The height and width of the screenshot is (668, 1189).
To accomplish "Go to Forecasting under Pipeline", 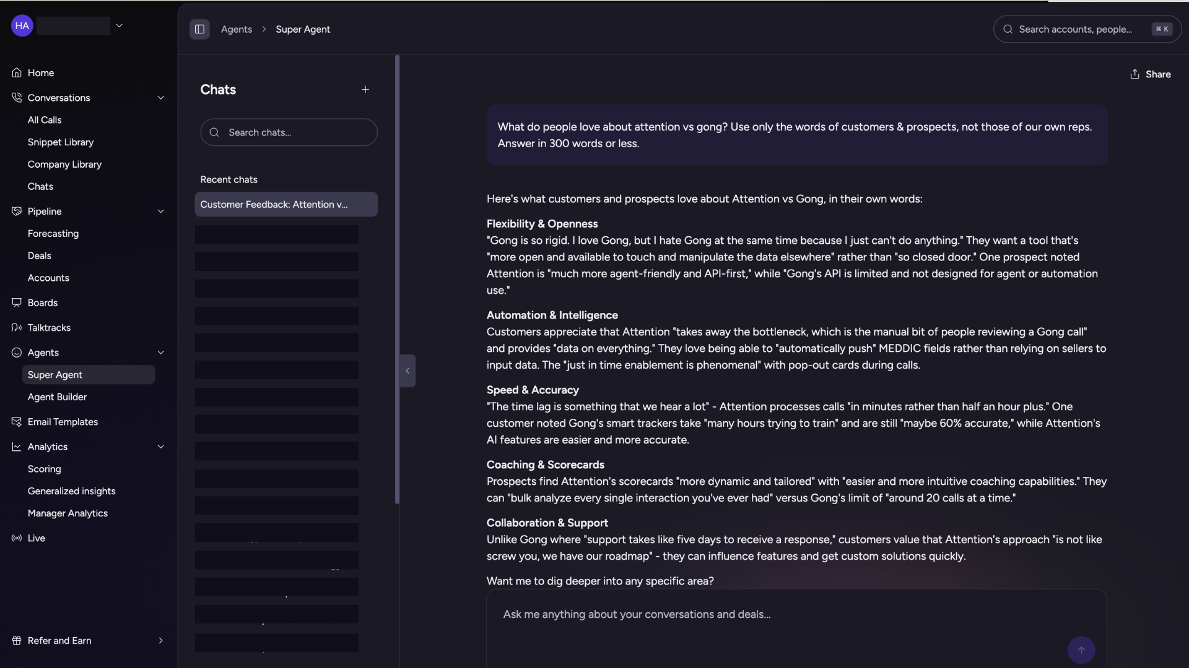I will pyautogui.click(x=53, y=234).
